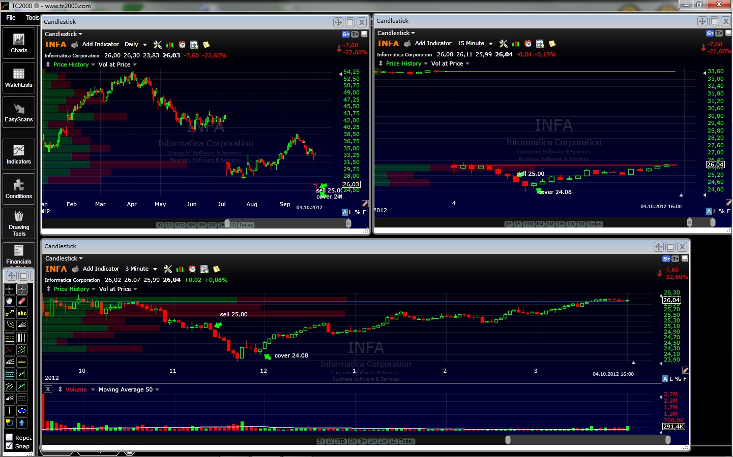The image size is (733, 457).
Task: Toggle percent scale in 3 Minute chart
Action: point(678,379)
